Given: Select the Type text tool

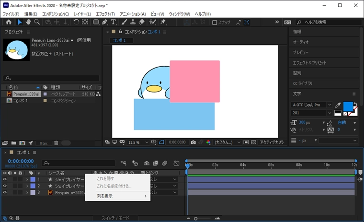Looking at the screenshot, I should pyautogui.click(x=114, y=22).
